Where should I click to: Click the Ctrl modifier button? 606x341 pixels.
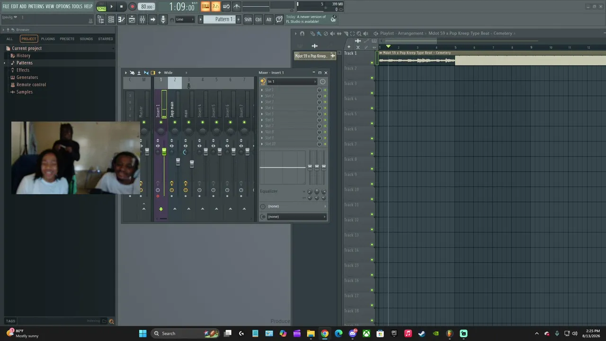pyautogui.click(x=258, y=19)
